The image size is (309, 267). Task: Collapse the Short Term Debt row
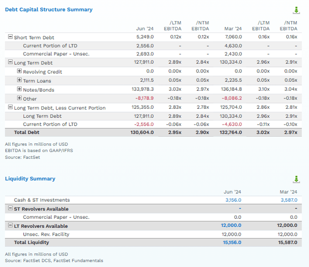(10, 37)
